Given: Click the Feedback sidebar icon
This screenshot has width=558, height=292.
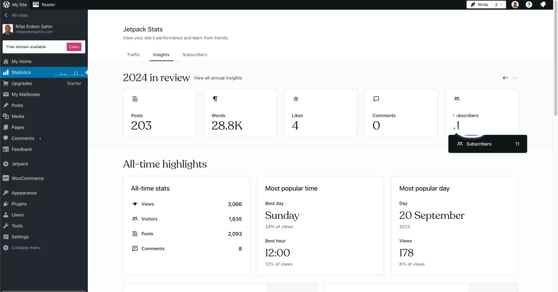Looking at the screenshot, I should click(5, 149).
